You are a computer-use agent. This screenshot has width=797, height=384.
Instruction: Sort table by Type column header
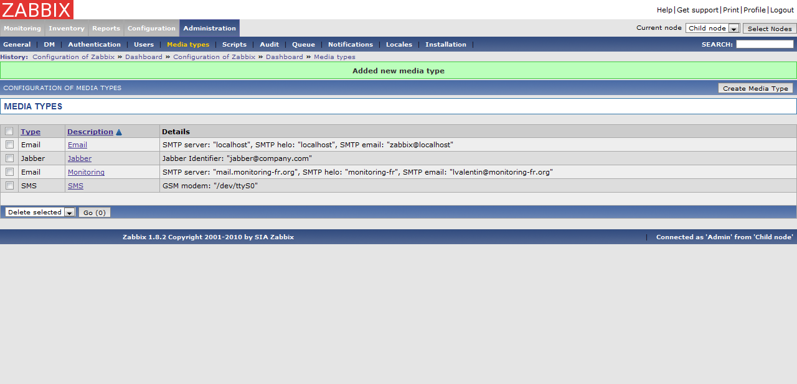[x=31, y=132]
